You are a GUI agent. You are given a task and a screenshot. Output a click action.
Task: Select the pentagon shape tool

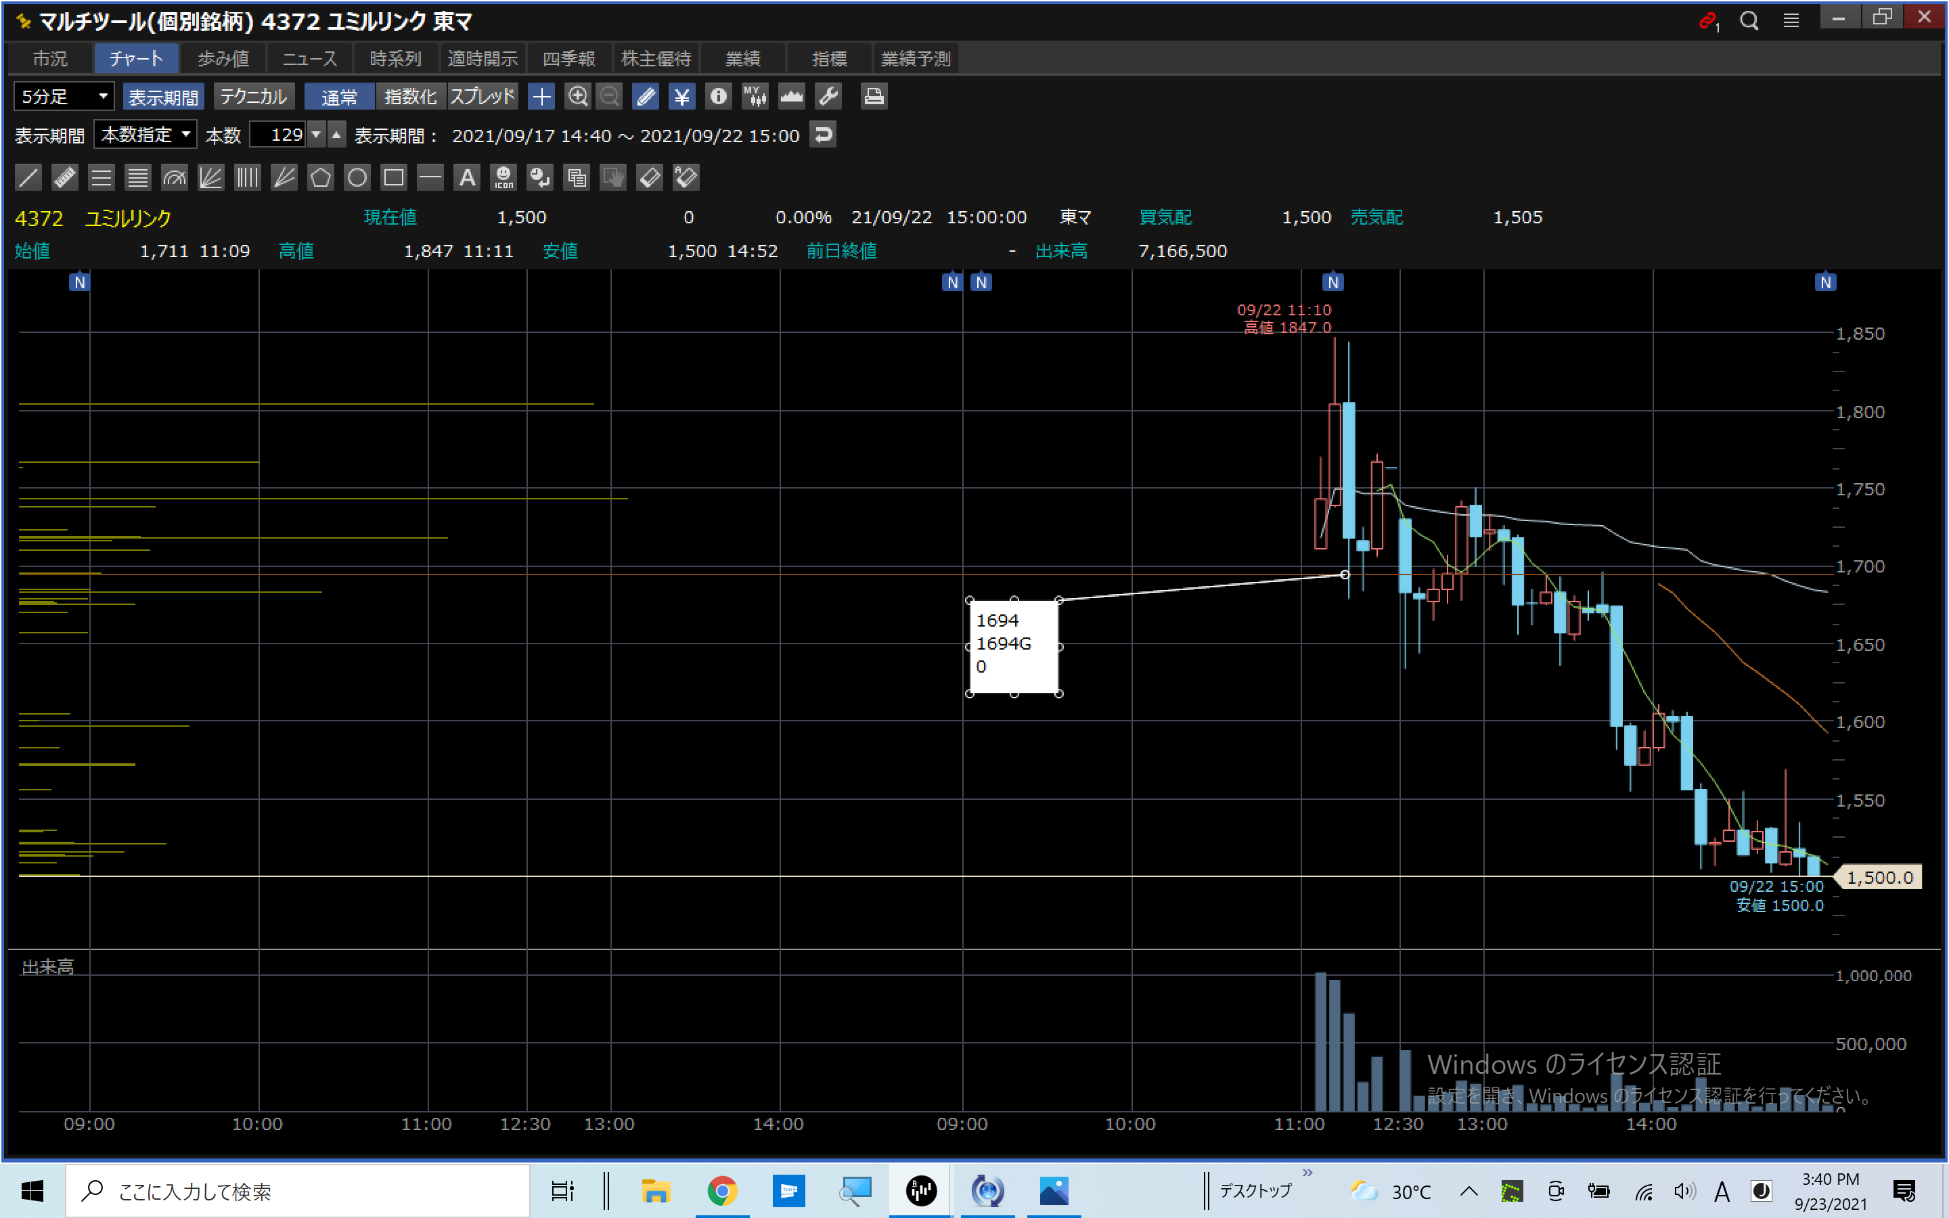click(321, 177)
